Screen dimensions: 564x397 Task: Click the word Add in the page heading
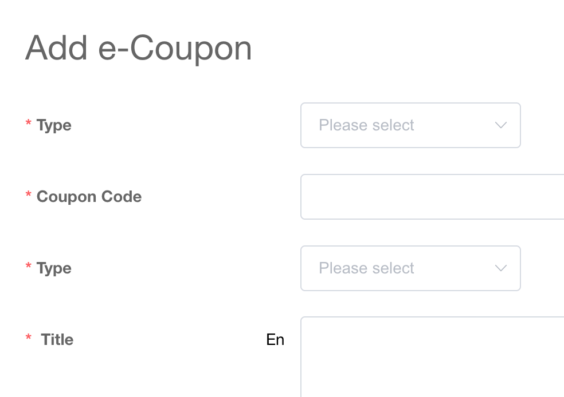[x=56, y=48]
